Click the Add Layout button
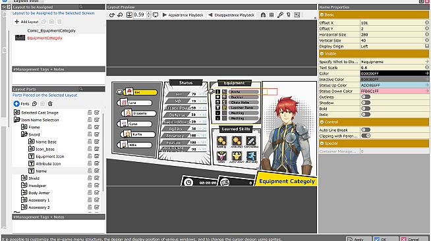 pyautogui.click(x=26, y=22)
